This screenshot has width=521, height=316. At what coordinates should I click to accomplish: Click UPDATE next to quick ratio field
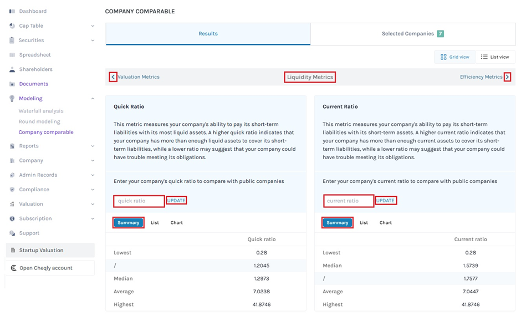click(176, 201)
